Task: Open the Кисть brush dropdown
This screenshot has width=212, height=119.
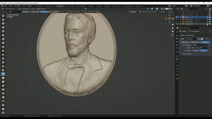Action: point(63,12)
